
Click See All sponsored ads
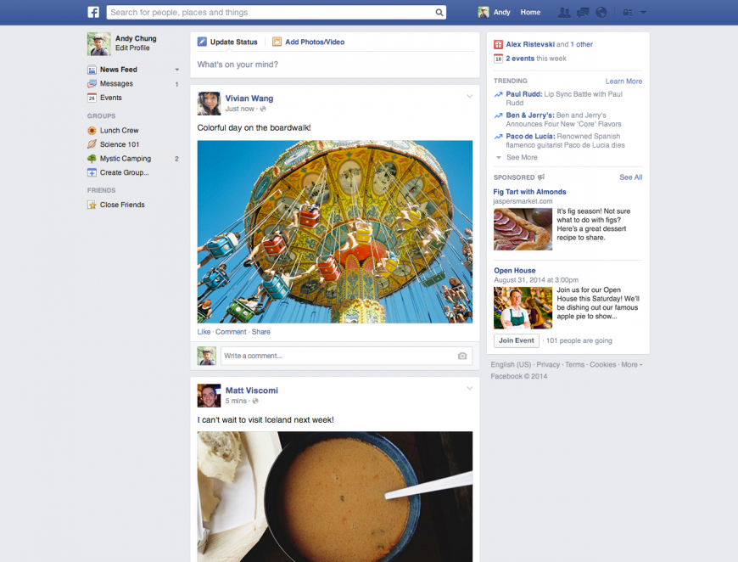point(630,177)
